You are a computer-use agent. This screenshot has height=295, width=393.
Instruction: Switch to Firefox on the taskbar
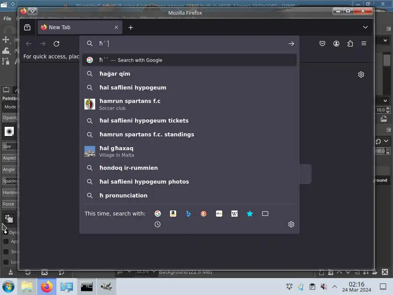click(x=46, y=287)
